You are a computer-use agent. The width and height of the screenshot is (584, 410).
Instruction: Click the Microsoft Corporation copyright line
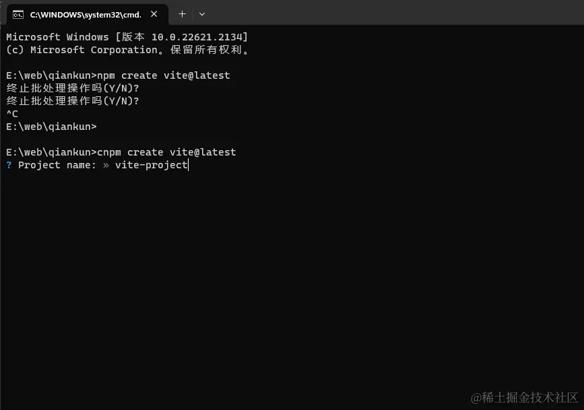[128, 50]
